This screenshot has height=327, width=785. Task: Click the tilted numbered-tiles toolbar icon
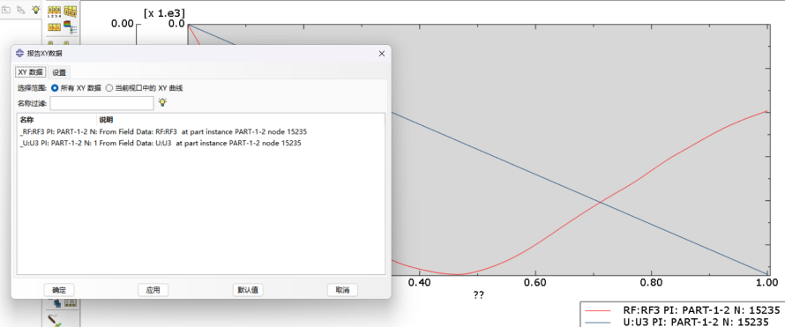click(x=70, y=11)
